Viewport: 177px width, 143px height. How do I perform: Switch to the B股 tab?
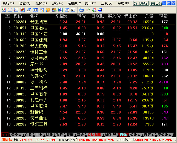click(60, 135)
